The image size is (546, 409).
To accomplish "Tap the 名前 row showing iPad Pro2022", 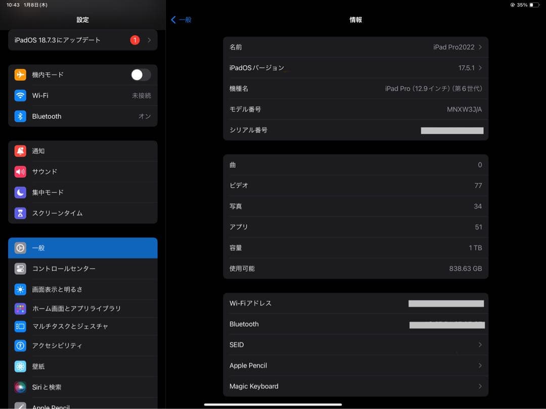I will (355, 47).
